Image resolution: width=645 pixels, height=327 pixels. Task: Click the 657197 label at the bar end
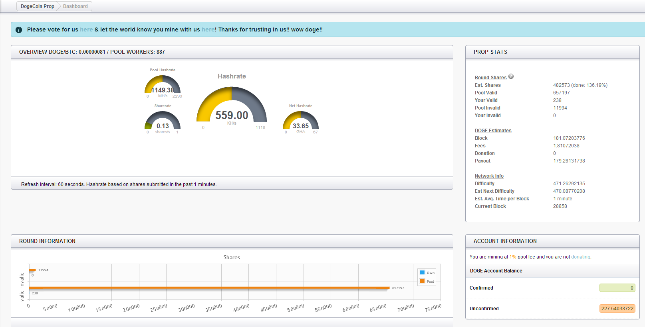[x=398, y=288]
